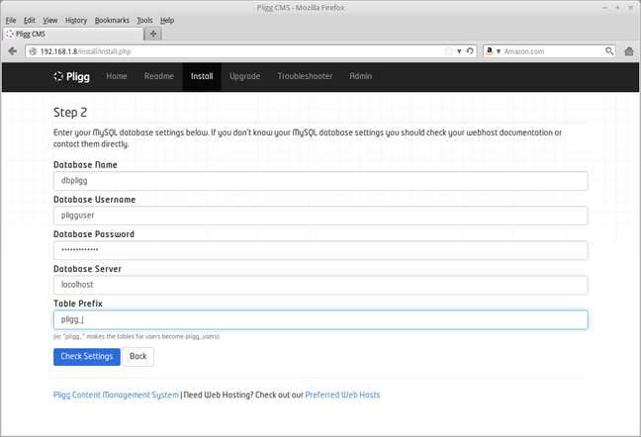This screenshot has height=437, width=641.
Task: Focus the Database Password field
Action: [320, 250]
